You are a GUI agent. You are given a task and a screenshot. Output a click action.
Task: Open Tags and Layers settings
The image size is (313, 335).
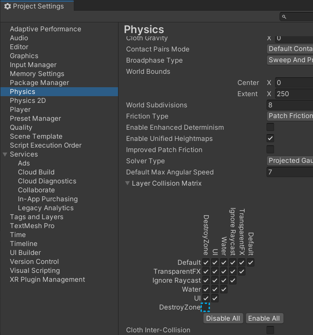click(x=37, y=217)
